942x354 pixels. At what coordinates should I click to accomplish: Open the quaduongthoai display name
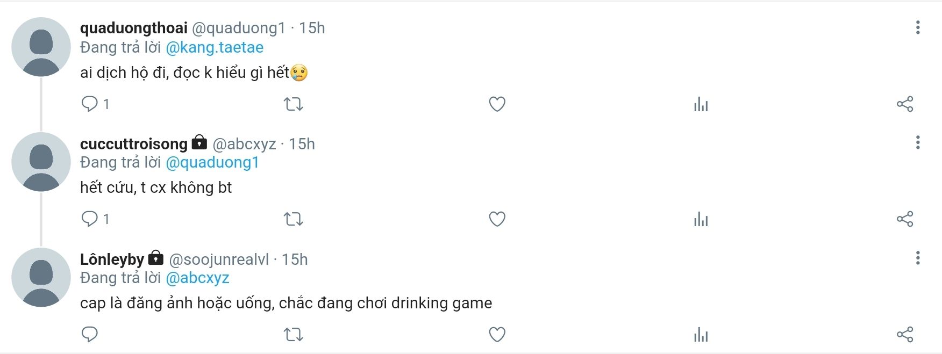[133, 28]
